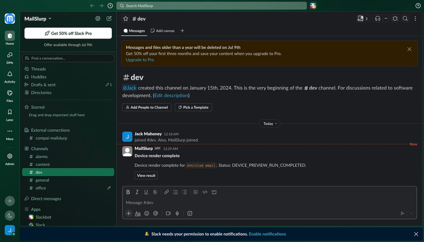Open the Later bookmark
The image size is (424, 242).
10,115
